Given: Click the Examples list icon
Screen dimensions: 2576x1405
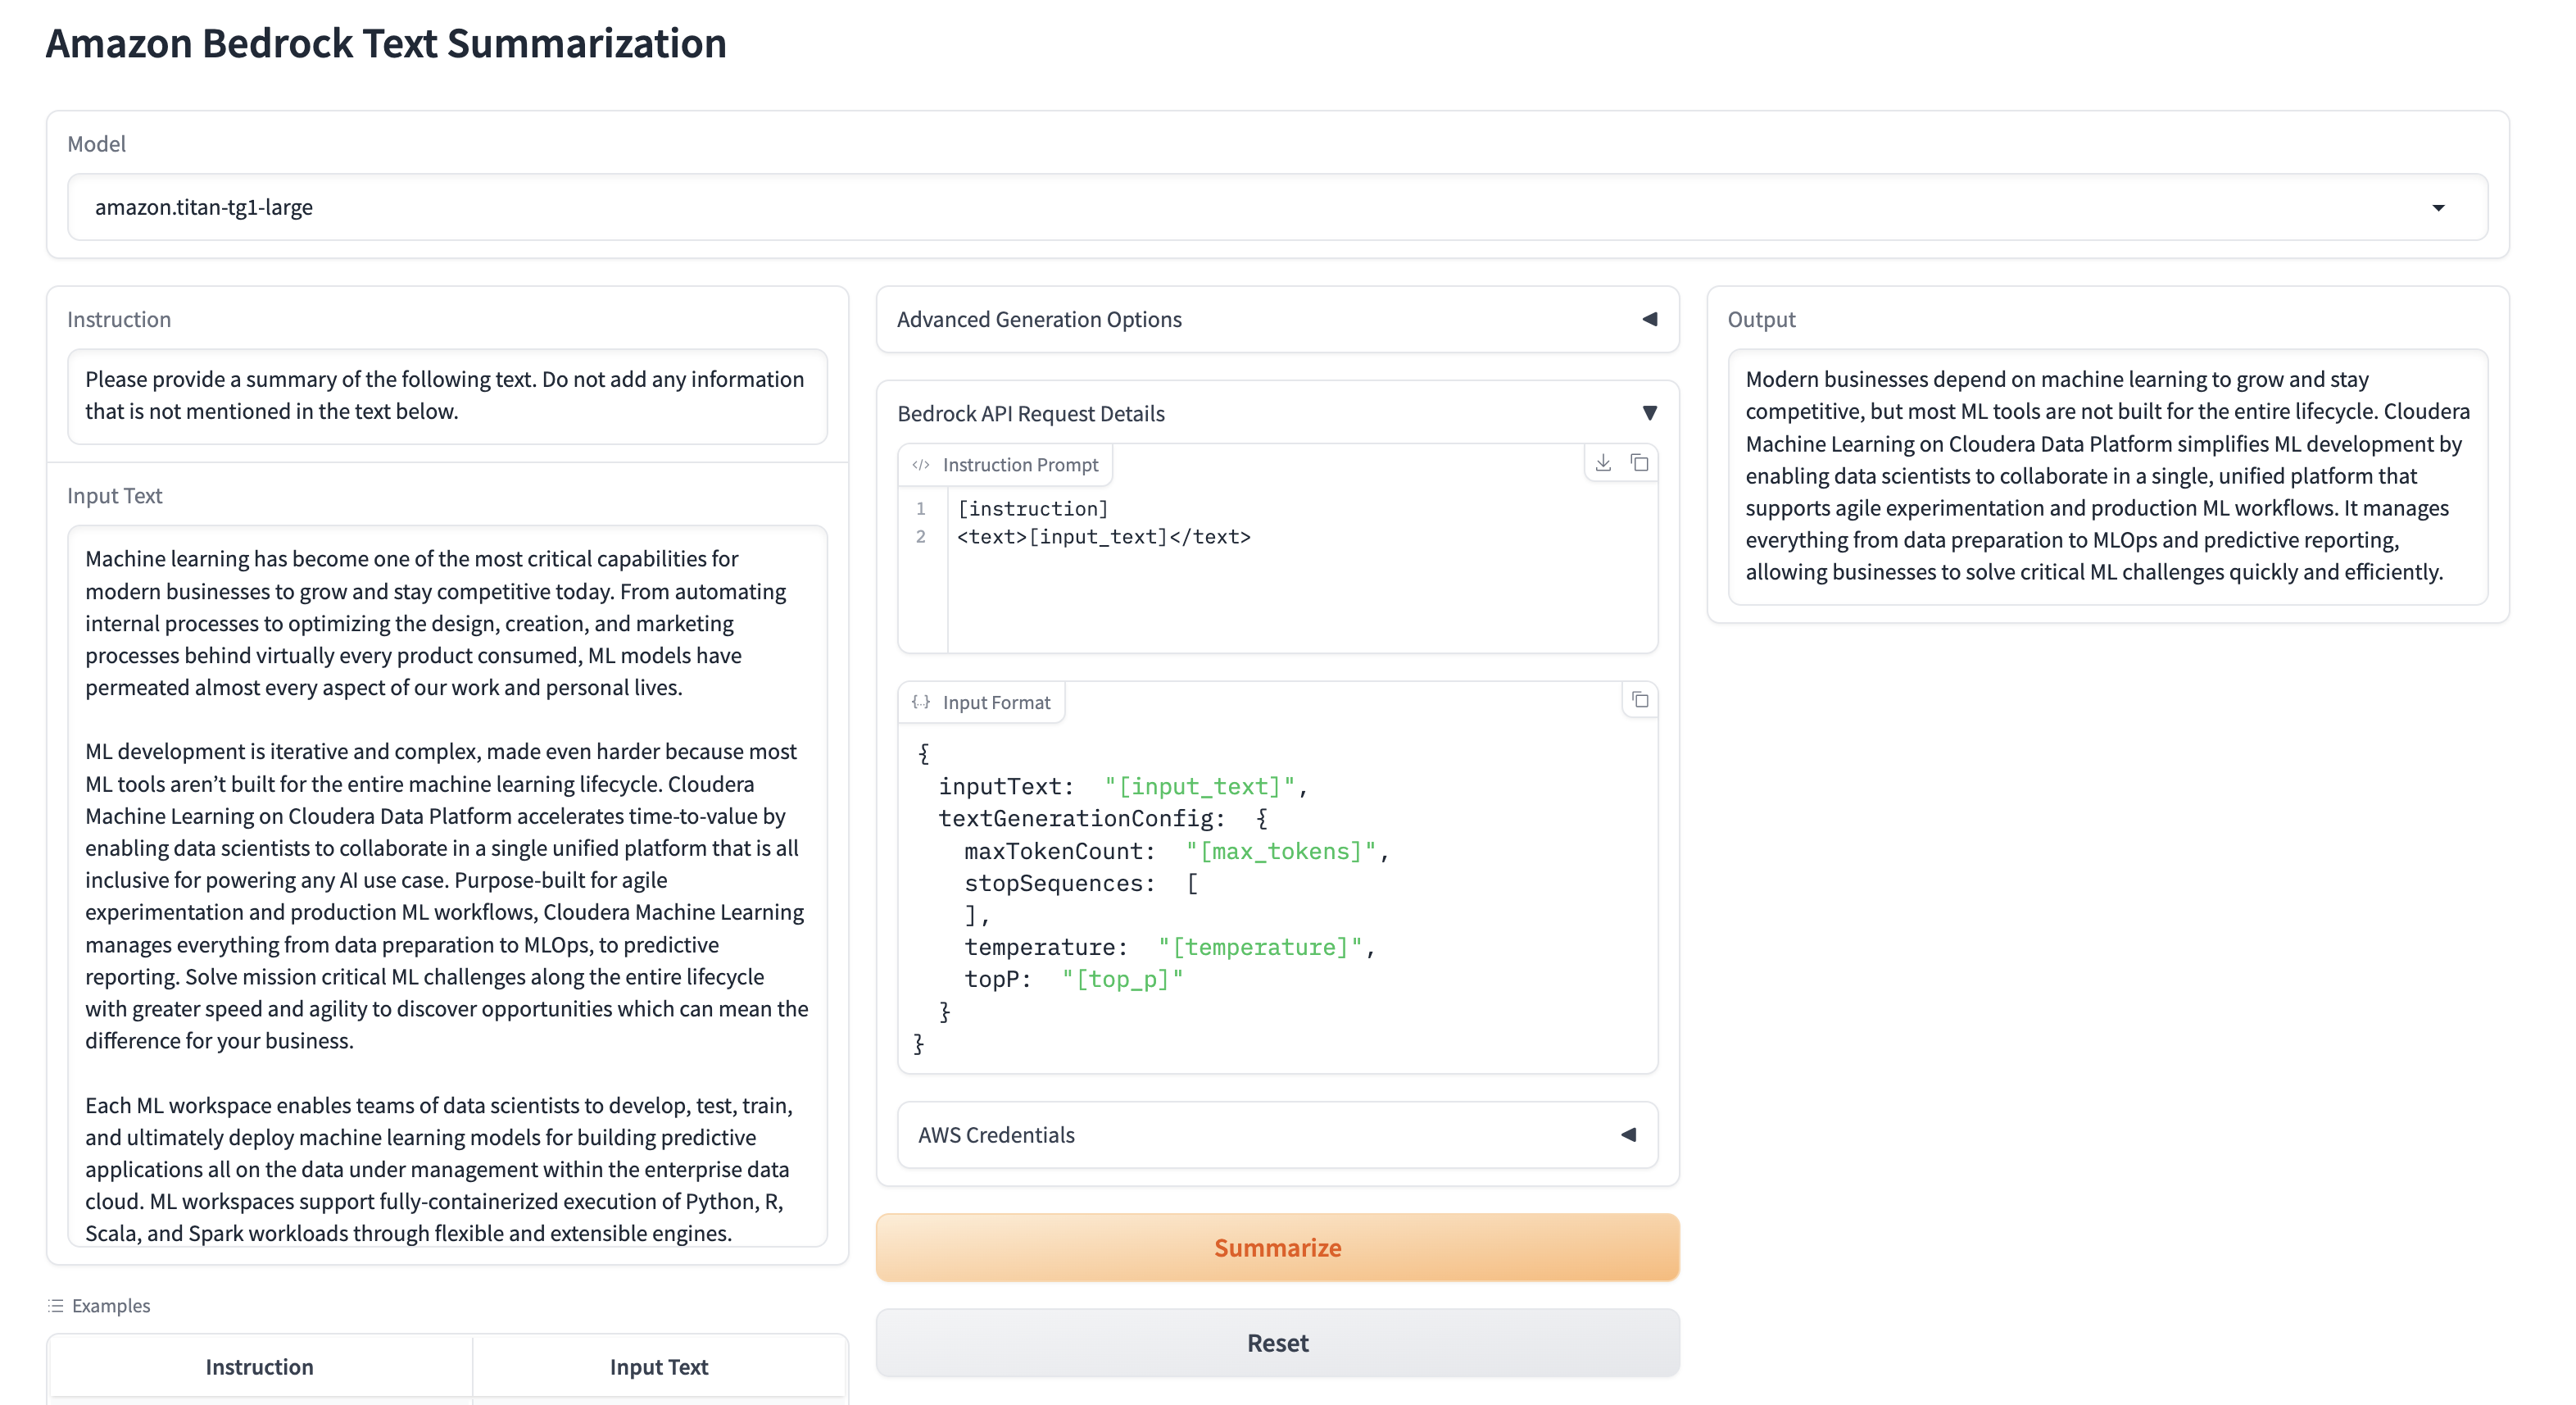Looking at the screenshot, I should tap(56, 1306).
